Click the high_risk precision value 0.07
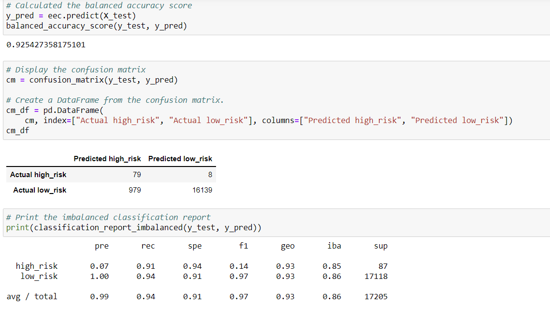The image size is (550, 319). tap(99, 266)
